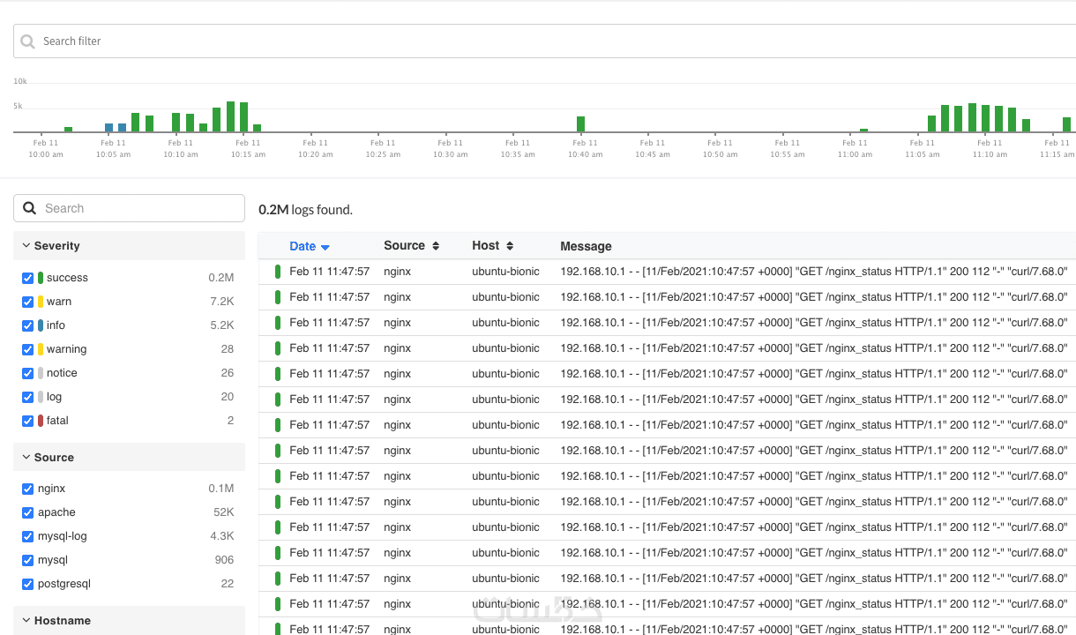Click the Source column sort arrows
Image resolution: width=1076 pixels, height=635 pixels.
pos(436,246)
